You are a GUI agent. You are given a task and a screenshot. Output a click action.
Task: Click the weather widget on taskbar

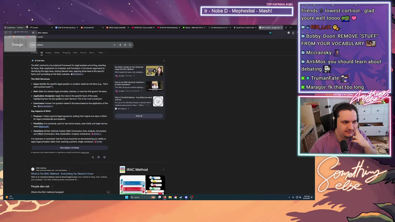[9, 197]
